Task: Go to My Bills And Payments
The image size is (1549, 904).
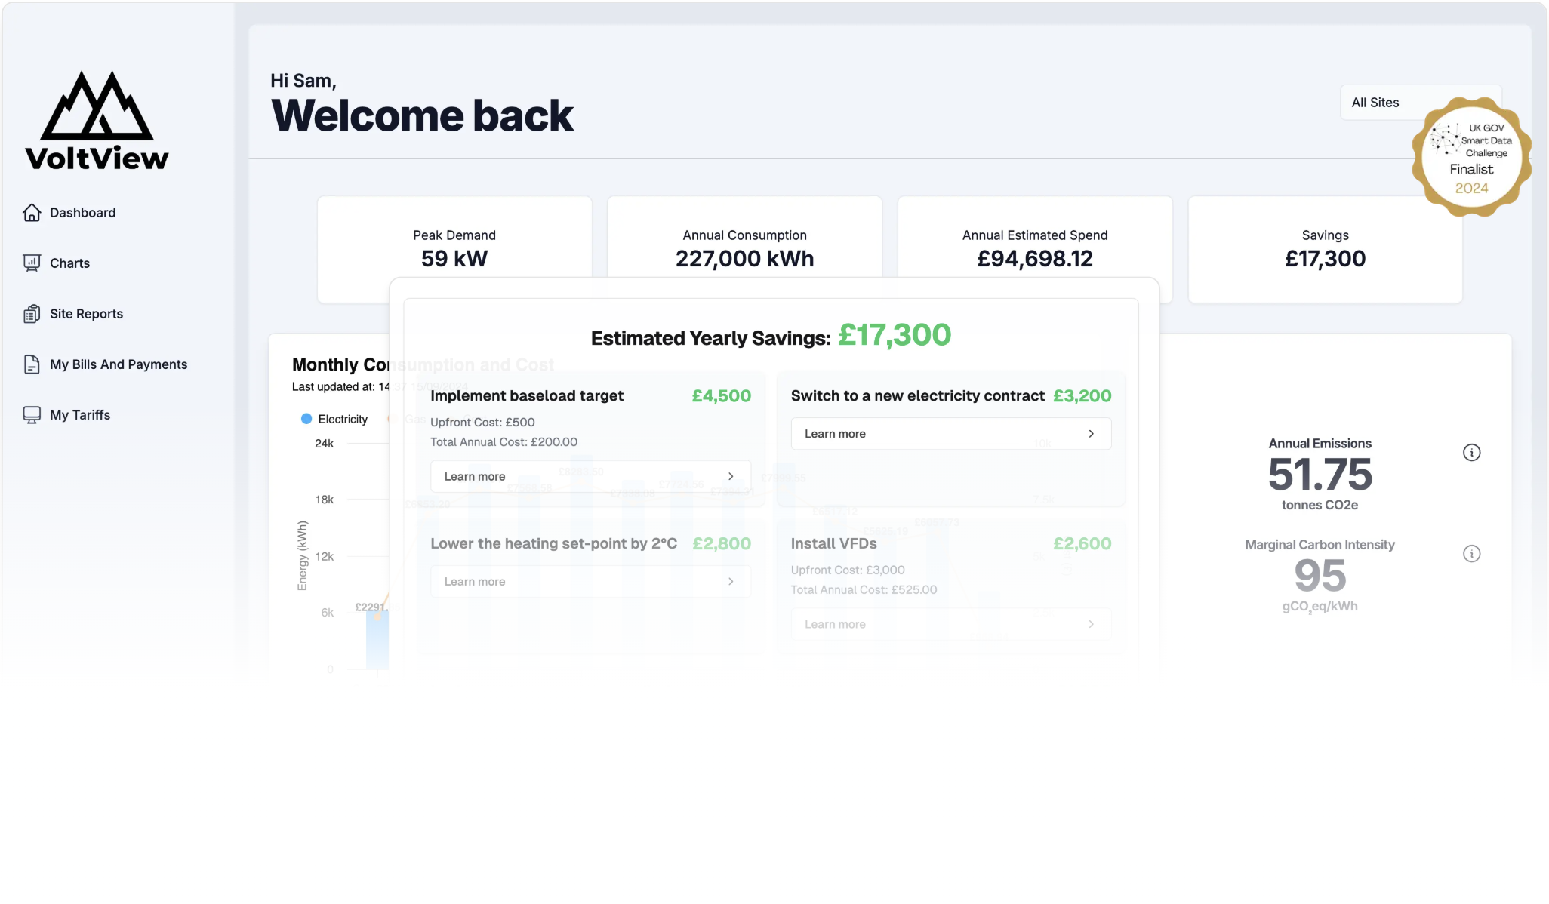Action: (x=119, y=364)
